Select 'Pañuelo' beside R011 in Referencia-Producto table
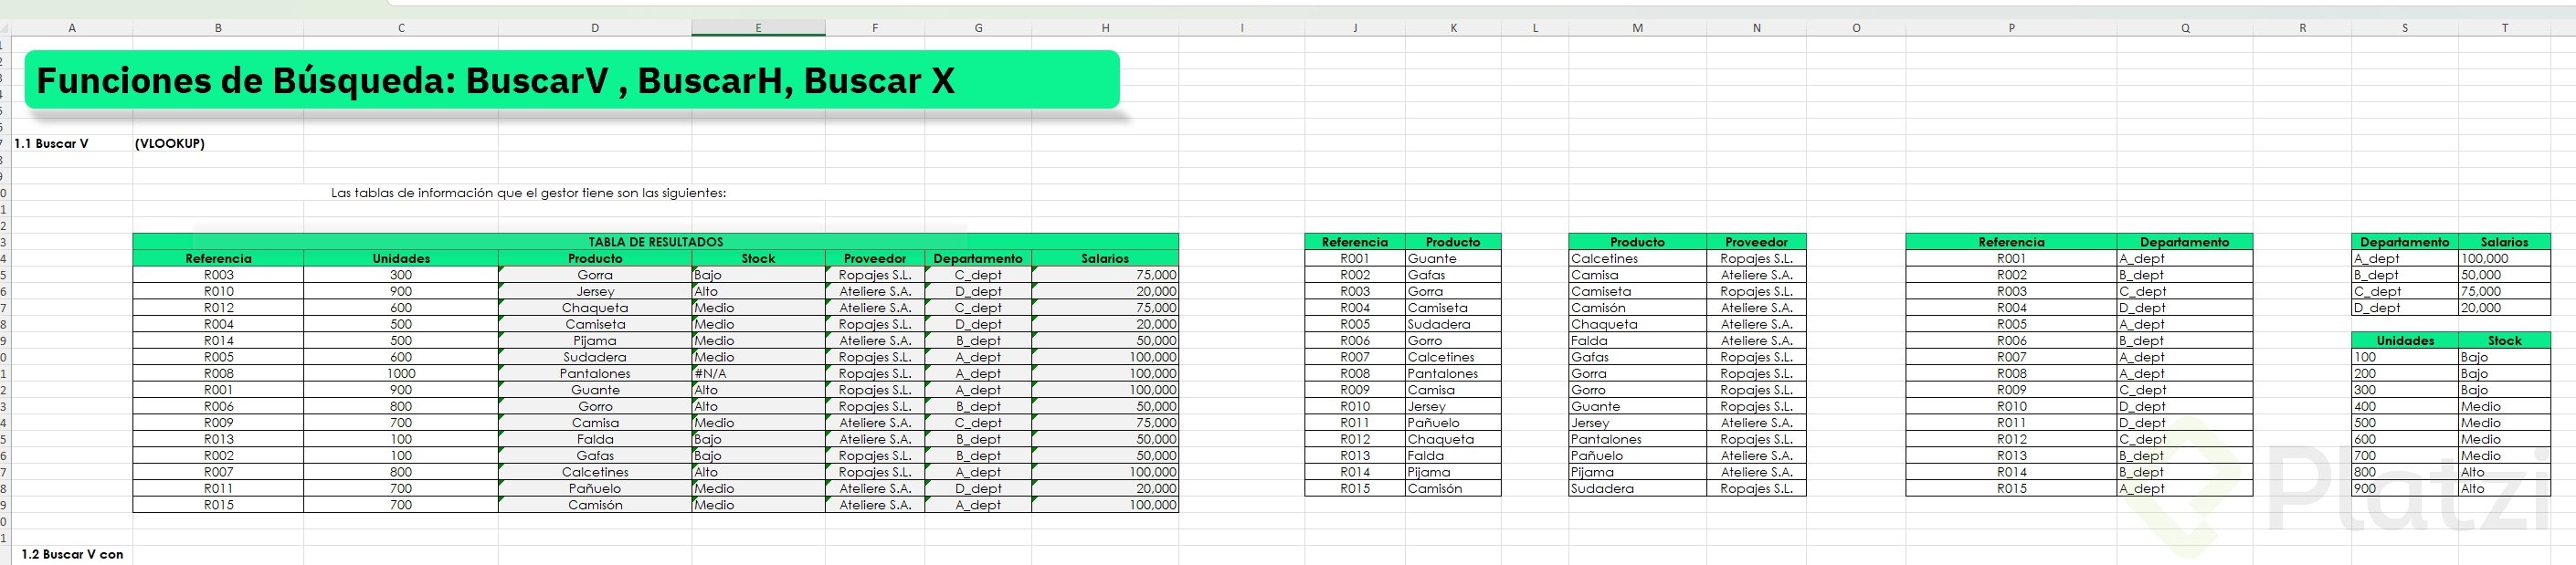The width and height of the screenshot is (2576, 565). (1453, 423)
